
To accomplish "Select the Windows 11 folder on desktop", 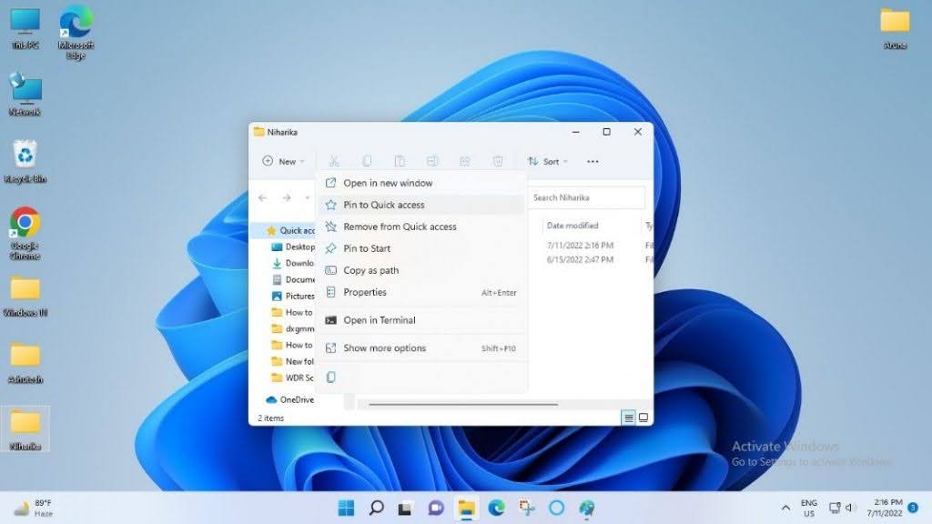I will coord(25,297).
